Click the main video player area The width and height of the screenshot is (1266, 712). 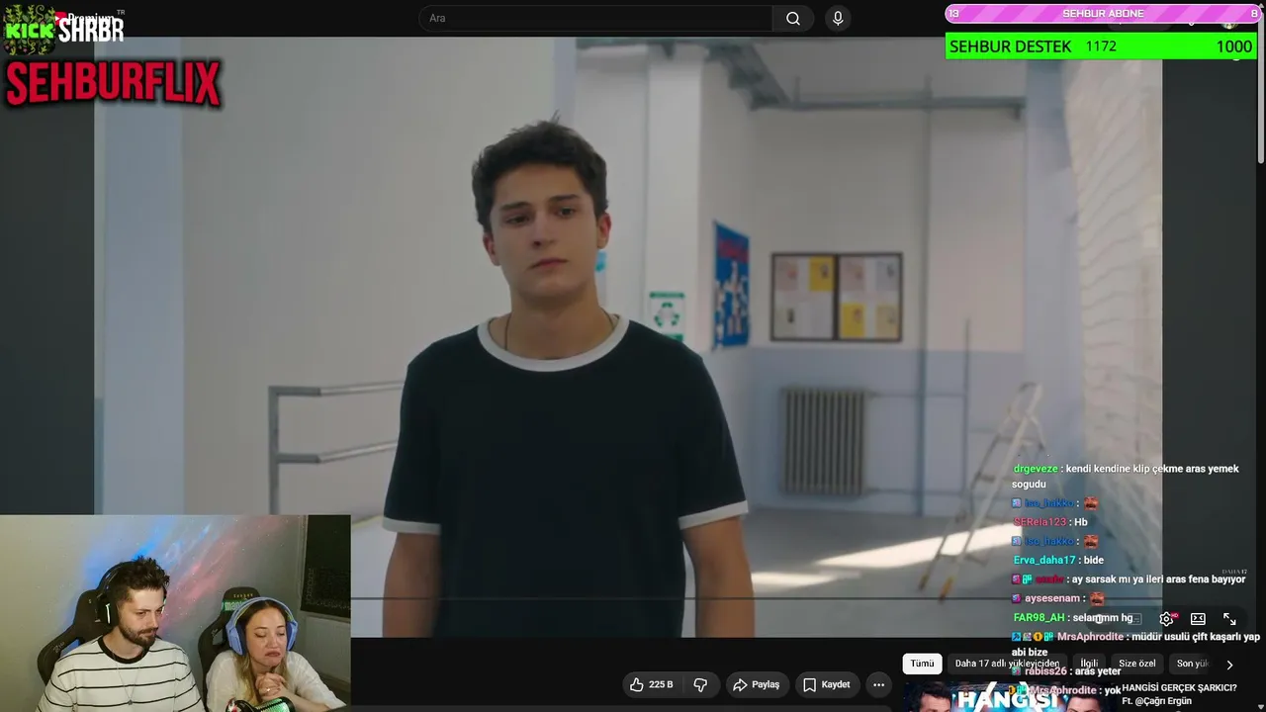[x=628, y=336]
